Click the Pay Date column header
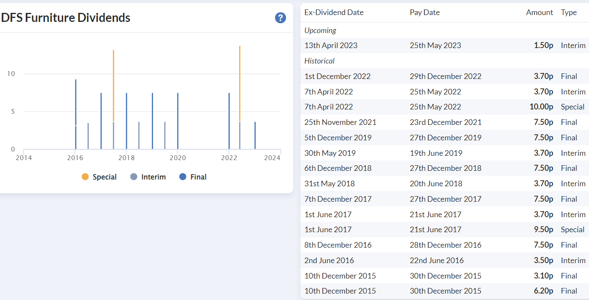This screenshot has width=589, height=300. tap(425, 12)
